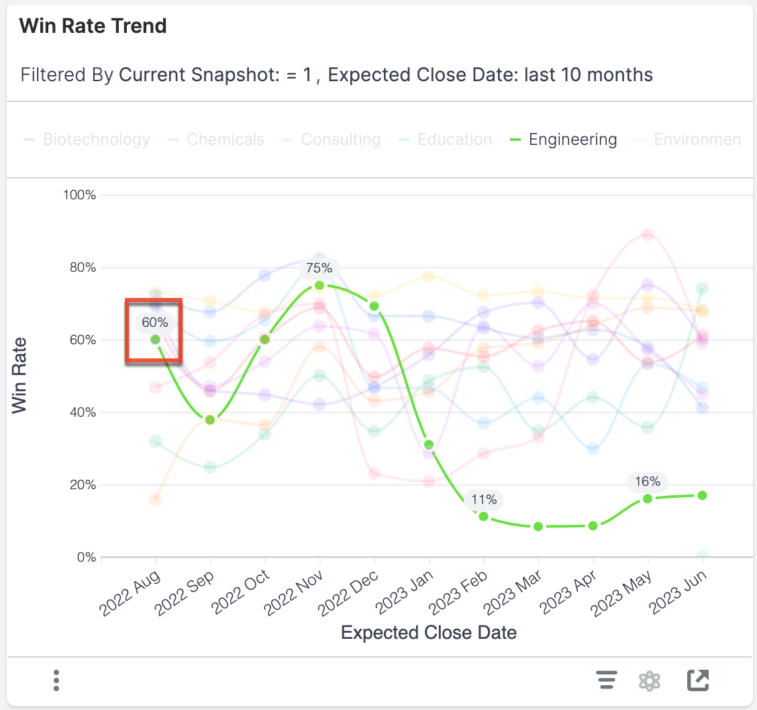Open the three-dot options menu
Image resolution: width=757 pixels, height=710 pixels.
pyautogui.click(x=56, y=680)
